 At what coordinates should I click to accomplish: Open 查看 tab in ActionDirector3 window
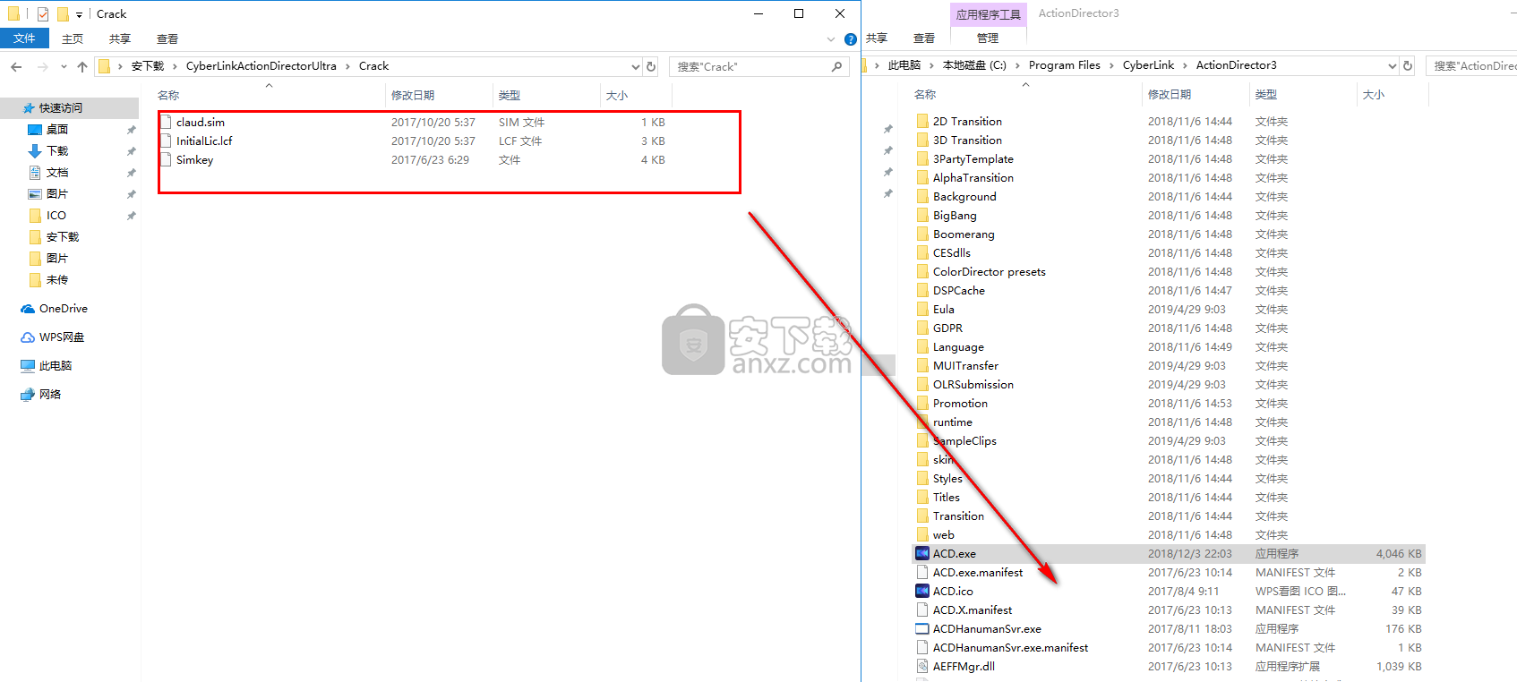pos(924,38)
